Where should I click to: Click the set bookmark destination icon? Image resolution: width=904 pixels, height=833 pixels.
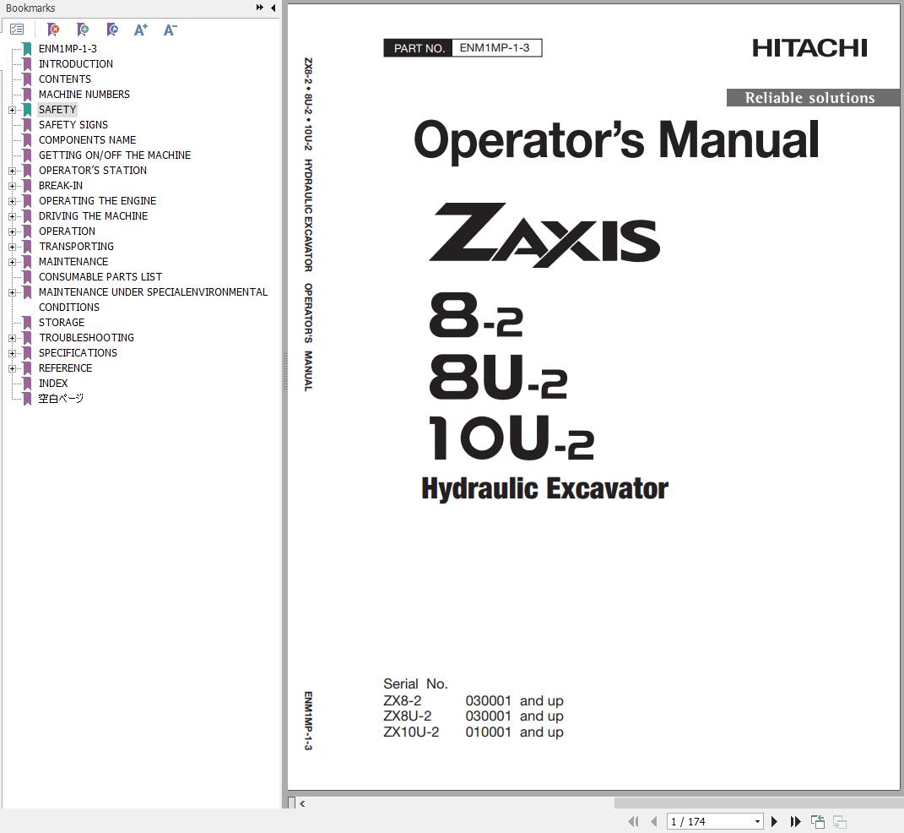[x=112, y=29]
